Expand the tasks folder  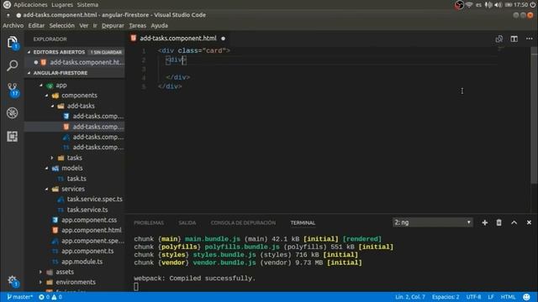[x=52, y=158]
